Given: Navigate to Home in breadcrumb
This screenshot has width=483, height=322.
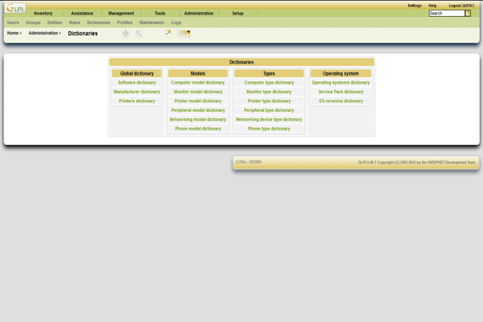Looking at the screenshot, I should pos(13,33).
